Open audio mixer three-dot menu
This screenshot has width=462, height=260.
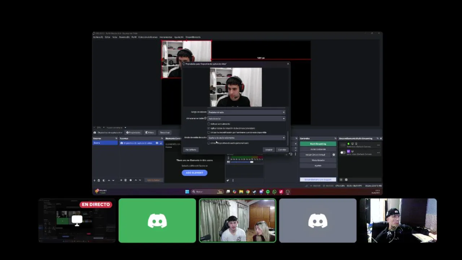click(x=233, y=180)
